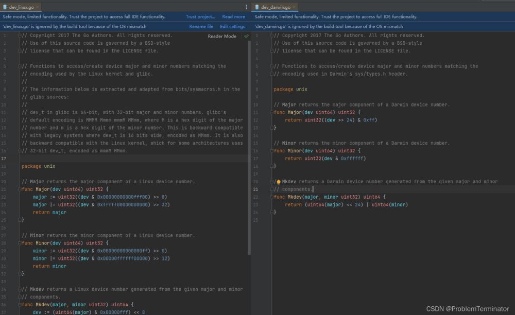Click the hex value 0x00000000000000ff
The image size is (515, 315).
tap(124, 251)
